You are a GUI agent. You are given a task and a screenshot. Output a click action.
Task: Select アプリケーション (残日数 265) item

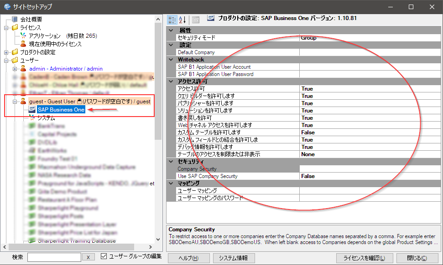[x=63, y=36]
